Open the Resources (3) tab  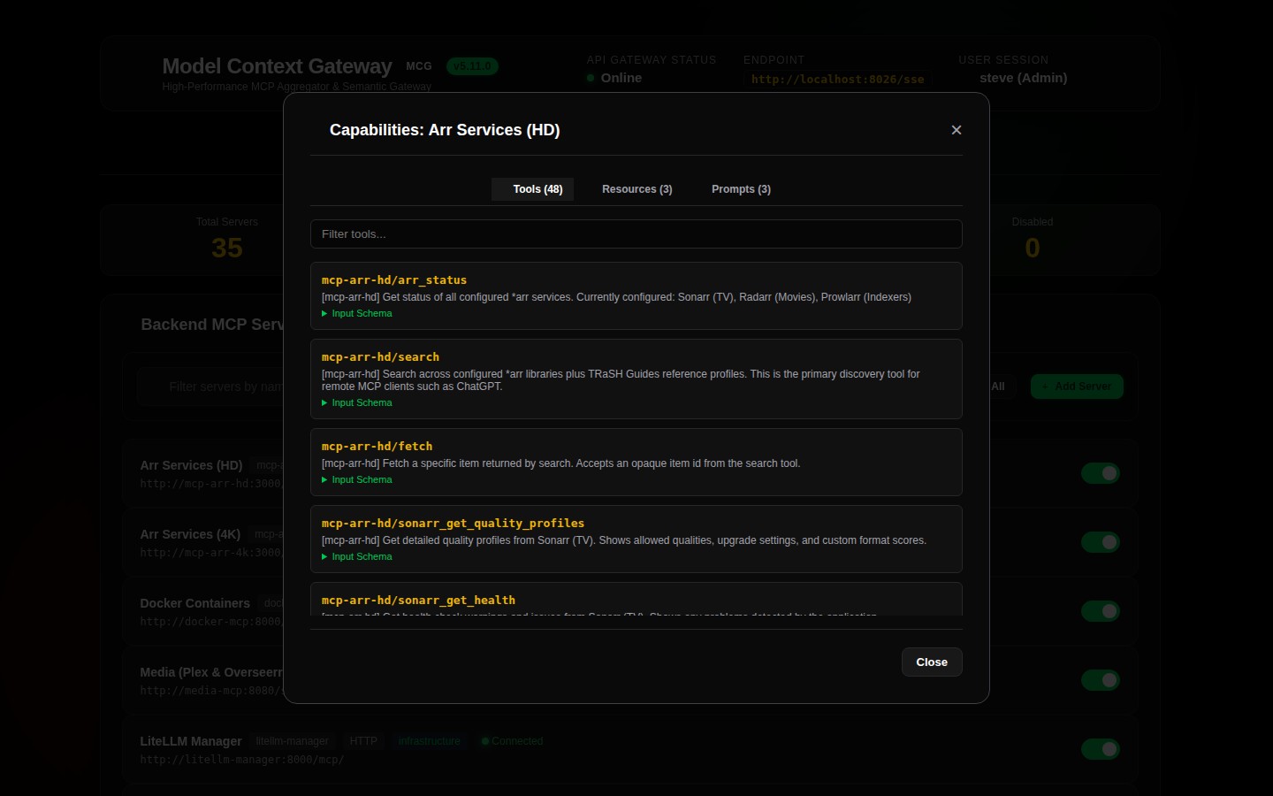tap(637, 189)
